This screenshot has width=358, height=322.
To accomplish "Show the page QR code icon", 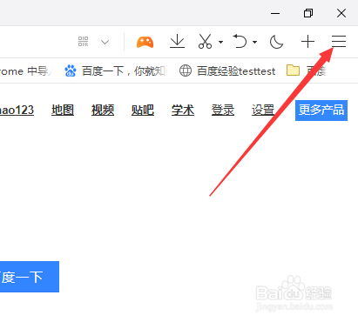I will [83, 42].
